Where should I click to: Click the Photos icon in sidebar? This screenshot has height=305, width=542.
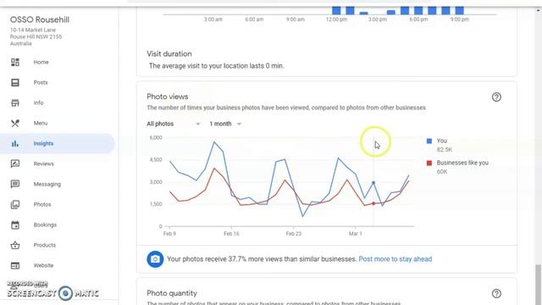point(15,204)
